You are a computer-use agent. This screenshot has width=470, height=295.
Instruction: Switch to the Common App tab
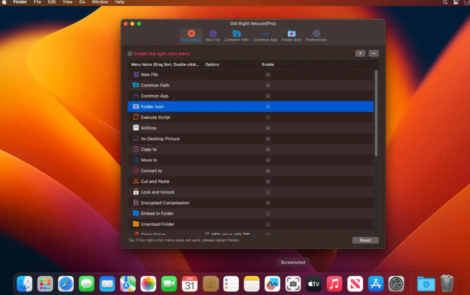265,35
